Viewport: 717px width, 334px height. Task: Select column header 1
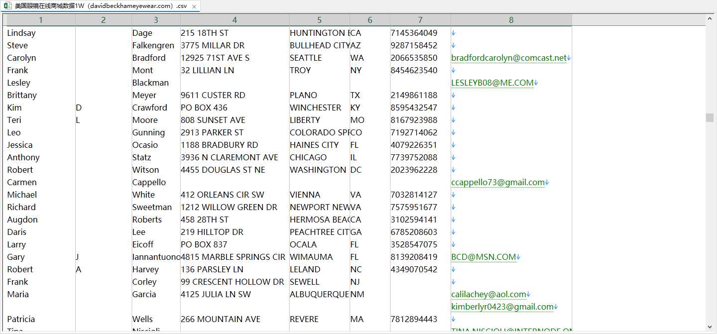tap(41, 20)
